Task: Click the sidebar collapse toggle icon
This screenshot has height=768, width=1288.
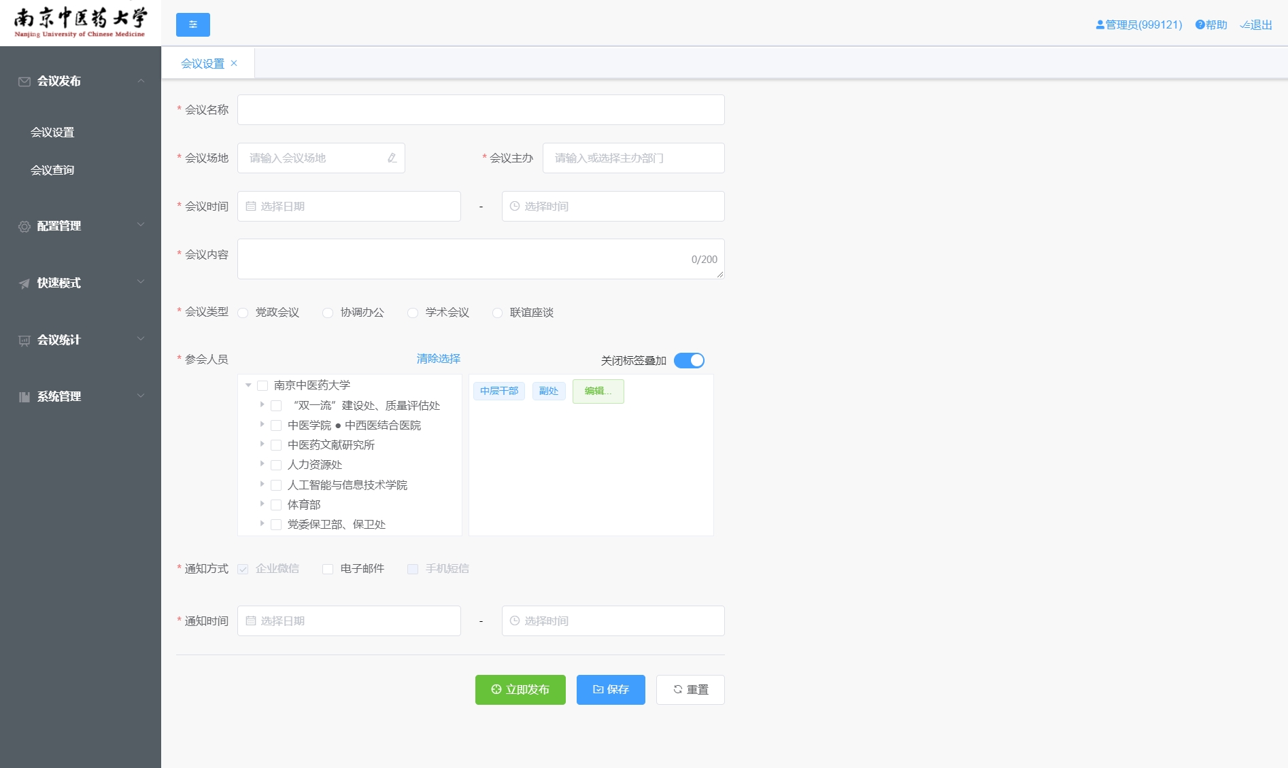Action: (193, 24)
